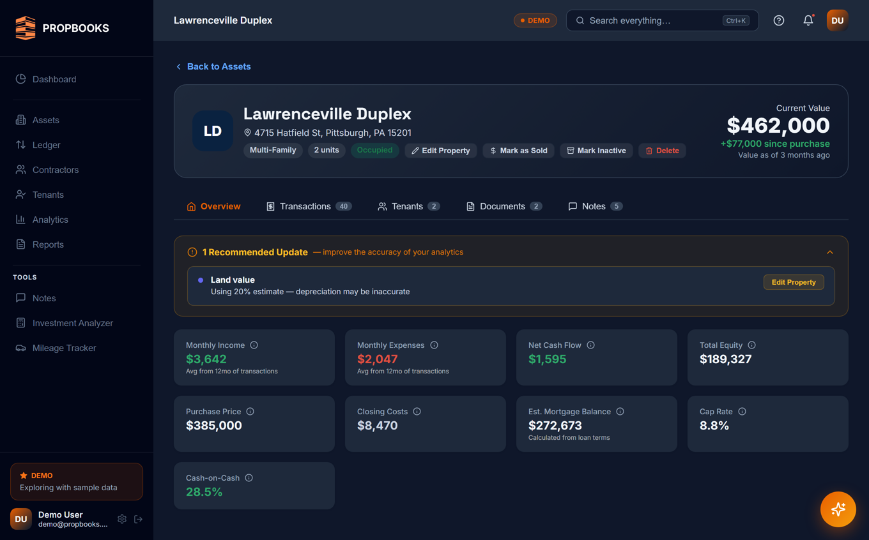869x540 pixels.
Task: Click the Recommended Update warning icon
Action: (x=192, y=252)
